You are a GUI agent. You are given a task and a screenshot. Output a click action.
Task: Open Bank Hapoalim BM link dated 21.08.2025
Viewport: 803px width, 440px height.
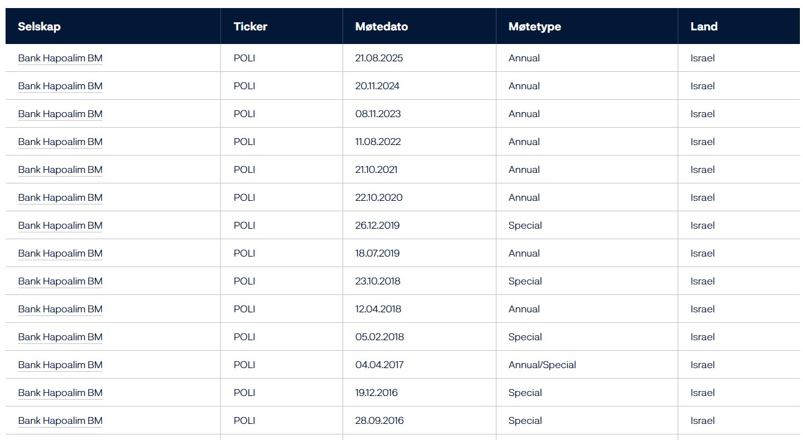point(60,58)
